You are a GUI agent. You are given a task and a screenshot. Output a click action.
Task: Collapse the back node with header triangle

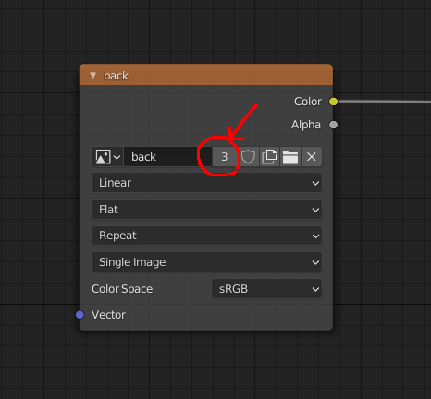[92, 76]
